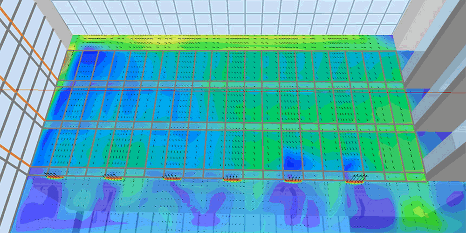This screenshot has width=466, height=233.
Task: Click the glass grid back wall at top center
Action: (224, 16)
